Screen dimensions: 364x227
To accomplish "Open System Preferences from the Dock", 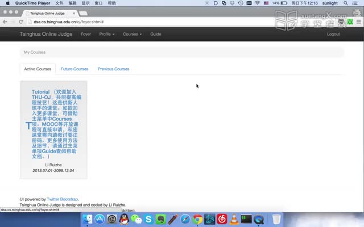I will (x=112, y=219).
